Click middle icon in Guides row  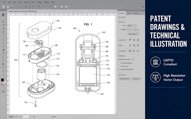point(134,45)
